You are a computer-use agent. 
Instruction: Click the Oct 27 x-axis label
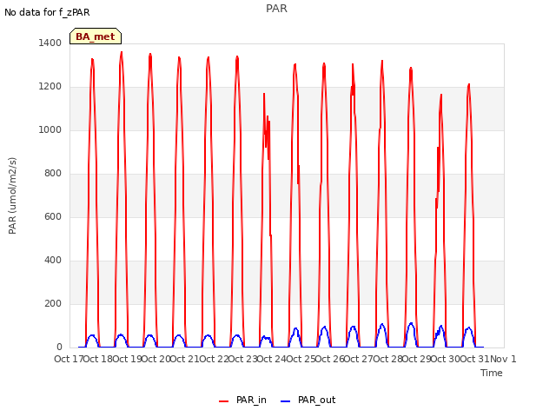coord(359,359)
